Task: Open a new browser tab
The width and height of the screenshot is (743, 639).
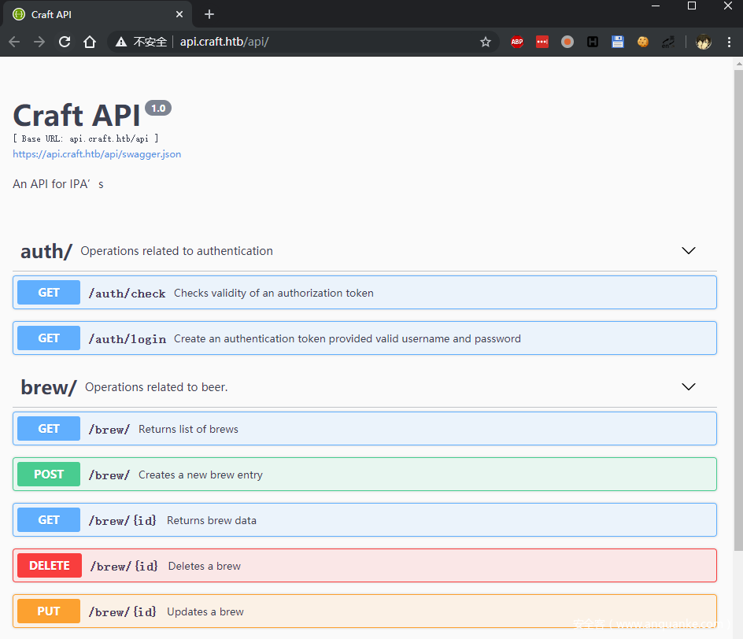Action: pyautogui.click(x=209, y=14)
